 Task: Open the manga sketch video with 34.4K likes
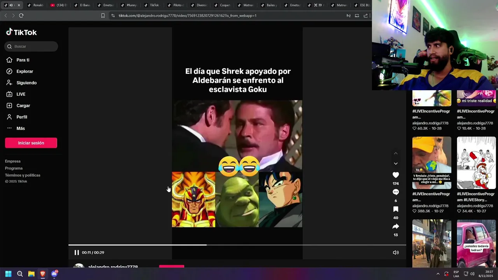click(x=477, y=163)
